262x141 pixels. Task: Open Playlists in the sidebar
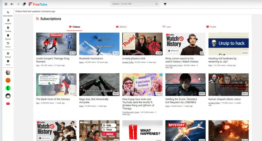(8, 37)
